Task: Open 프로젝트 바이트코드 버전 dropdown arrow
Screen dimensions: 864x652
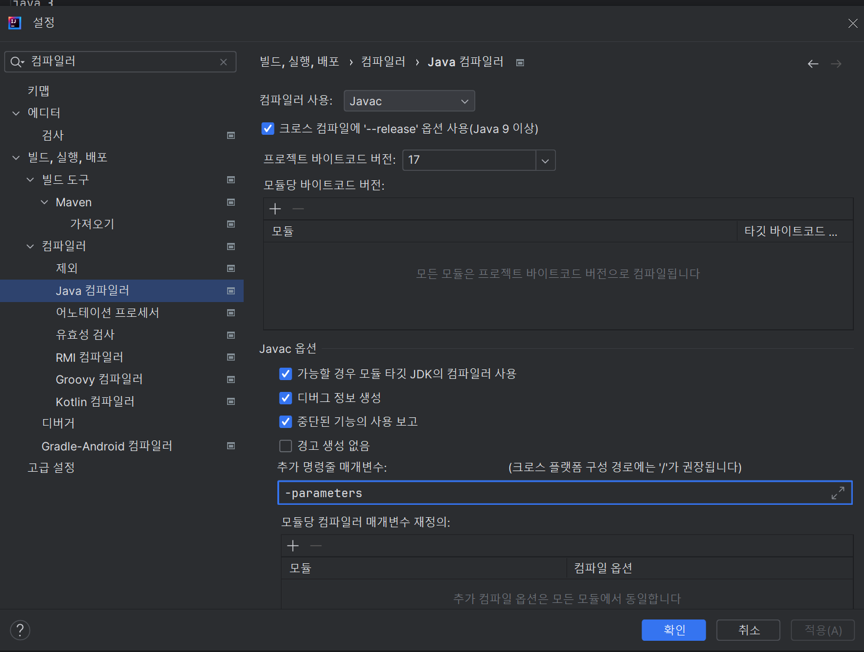Action: pyautogui.click(x=545, y=160)
